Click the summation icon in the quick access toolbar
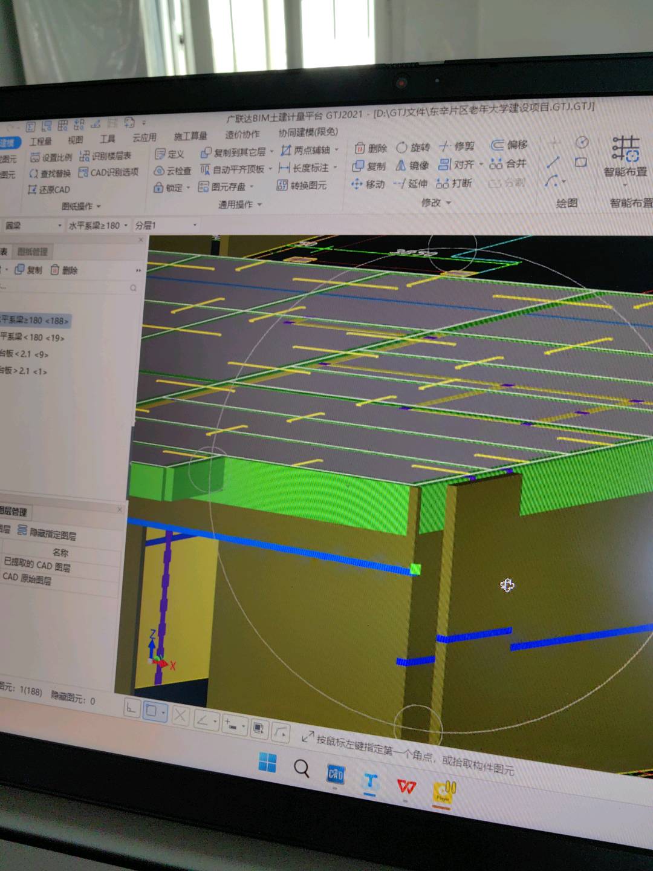 (31, 126)
